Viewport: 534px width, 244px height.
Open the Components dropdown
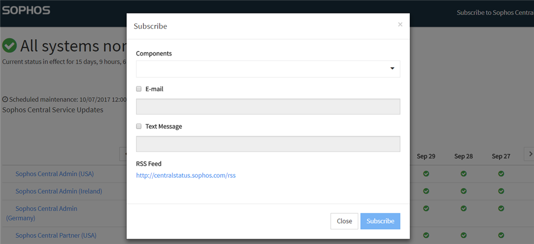coord(268,69)
